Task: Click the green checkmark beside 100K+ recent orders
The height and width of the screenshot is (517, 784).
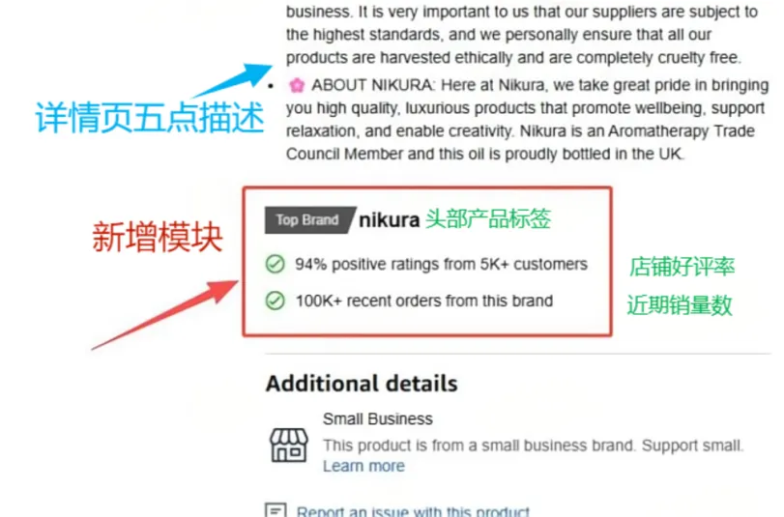Action: tap(275, 301)
